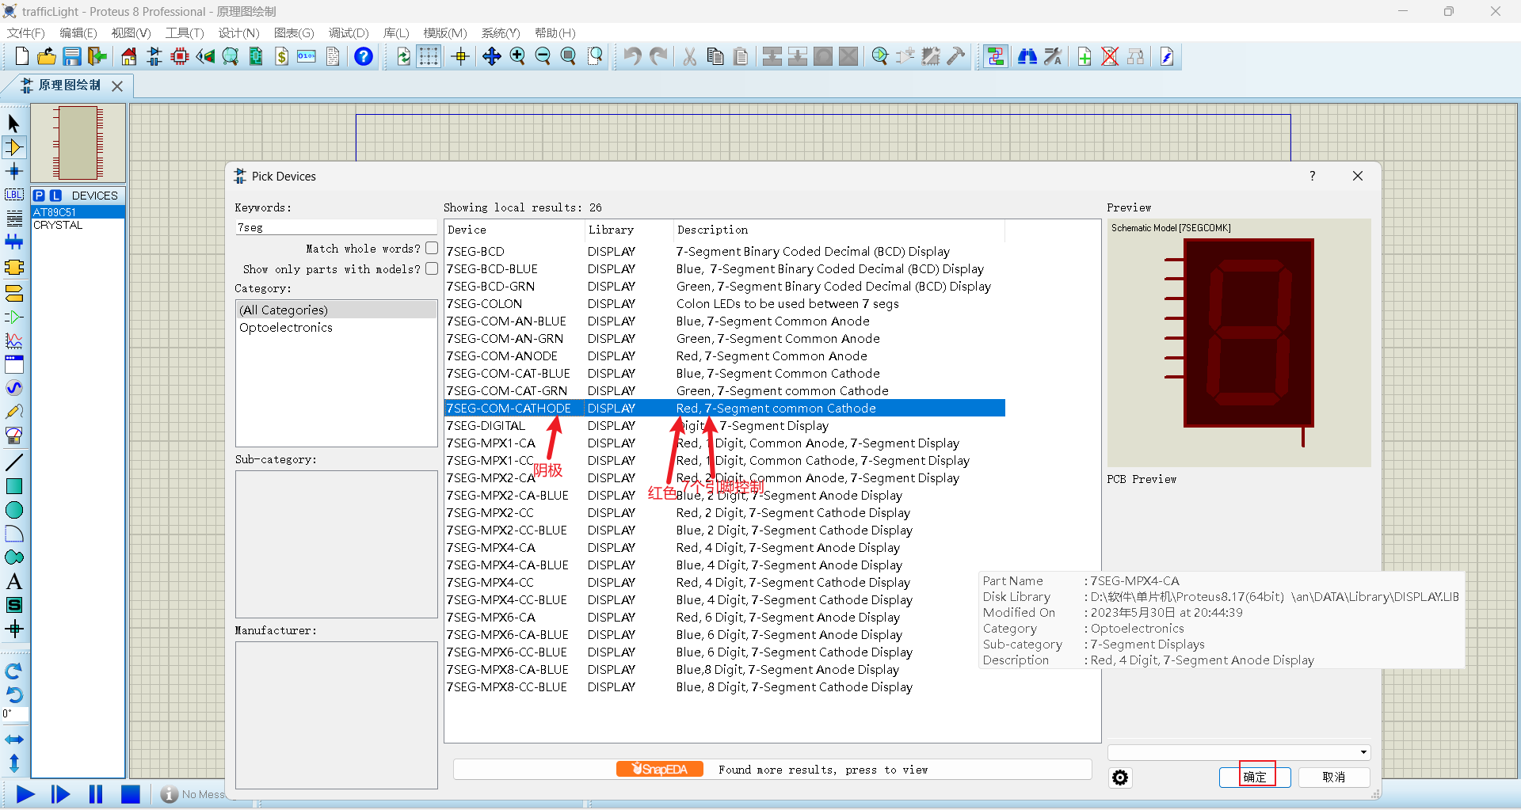Select the 2D circle graphics tool

[x=14, y=510]
